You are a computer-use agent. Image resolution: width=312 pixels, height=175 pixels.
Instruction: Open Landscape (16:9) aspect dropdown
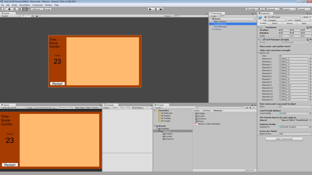(x=14, y=108)
